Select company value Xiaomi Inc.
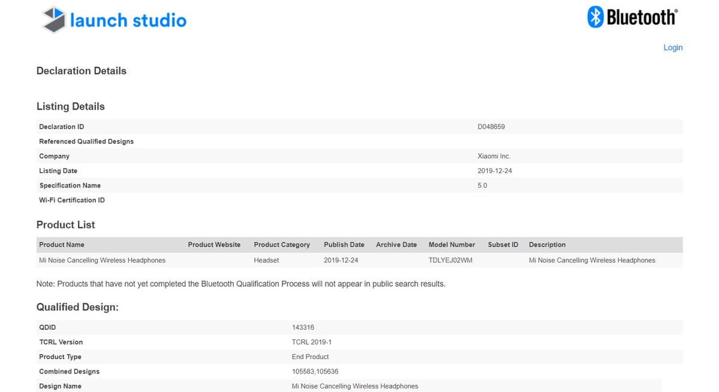 (x=494, y=156)
